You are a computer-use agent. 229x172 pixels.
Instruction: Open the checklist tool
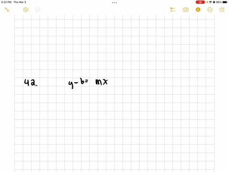click(x=173, y=10)
